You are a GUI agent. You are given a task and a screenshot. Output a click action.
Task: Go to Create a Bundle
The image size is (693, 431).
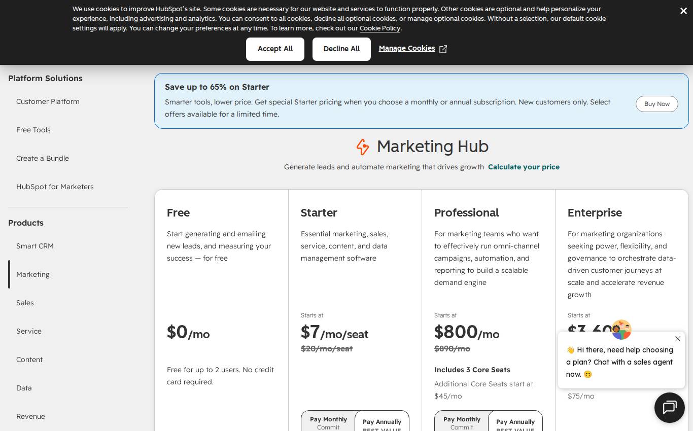pyautogui.click(x=43, y=158)
